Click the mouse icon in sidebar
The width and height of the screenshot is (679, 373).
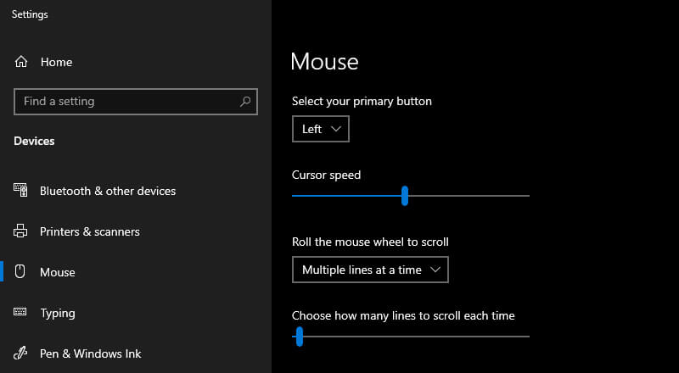pos(21,272)
